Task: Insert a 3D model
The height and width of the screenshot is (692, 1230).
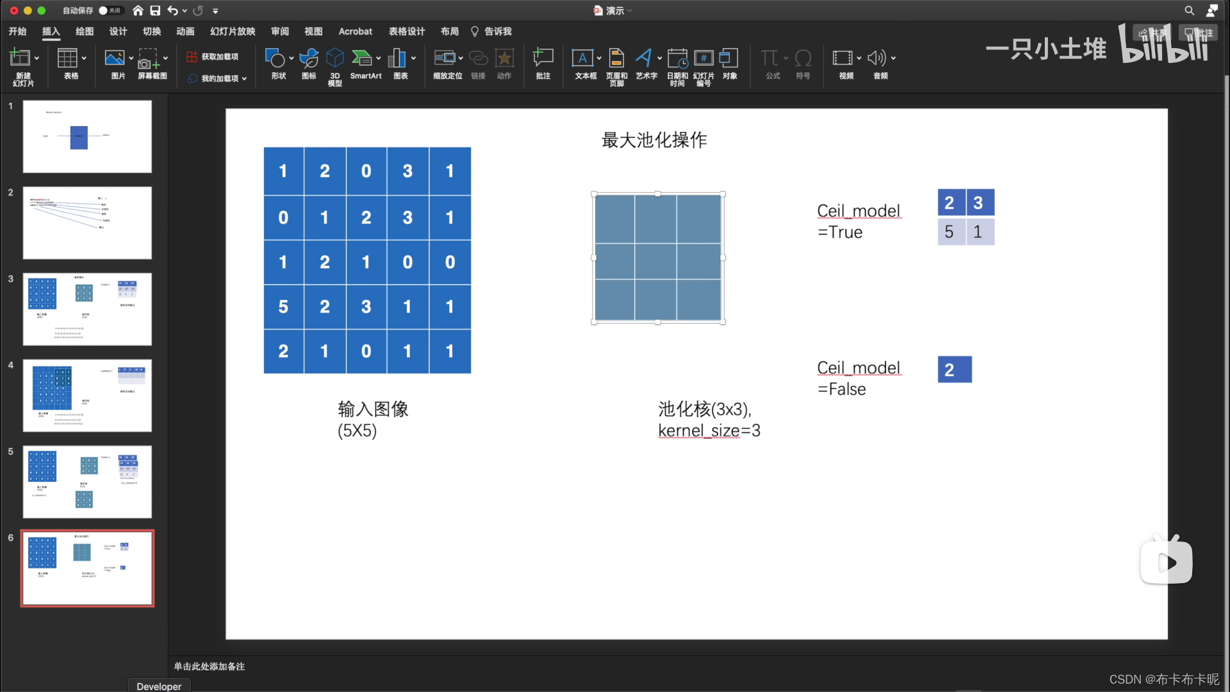Action: (x=334, y=64)
